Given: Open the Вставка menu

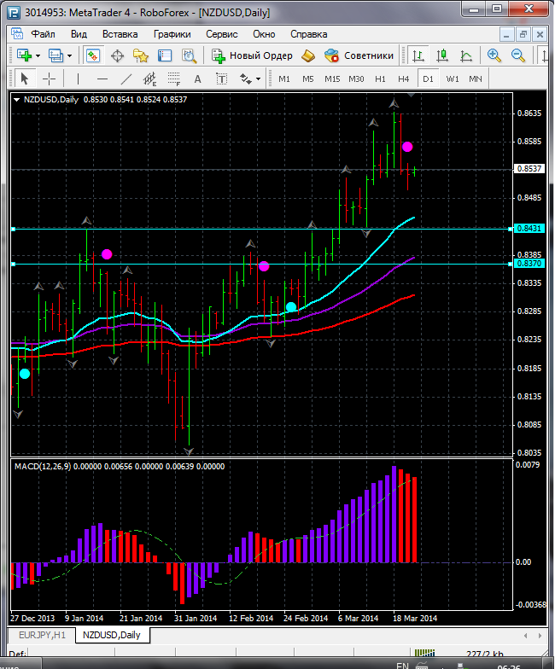Looking at the screenshot, I should click(120, 34).
